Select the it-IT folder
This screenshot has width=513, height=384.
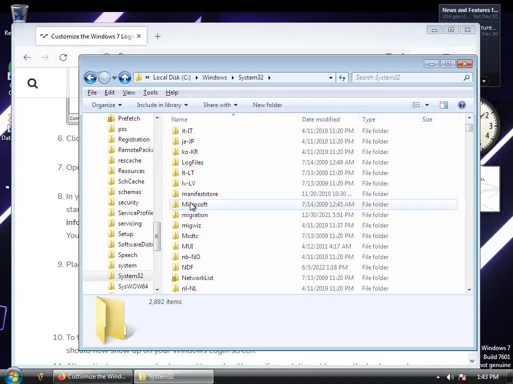(x=314, y=131)
